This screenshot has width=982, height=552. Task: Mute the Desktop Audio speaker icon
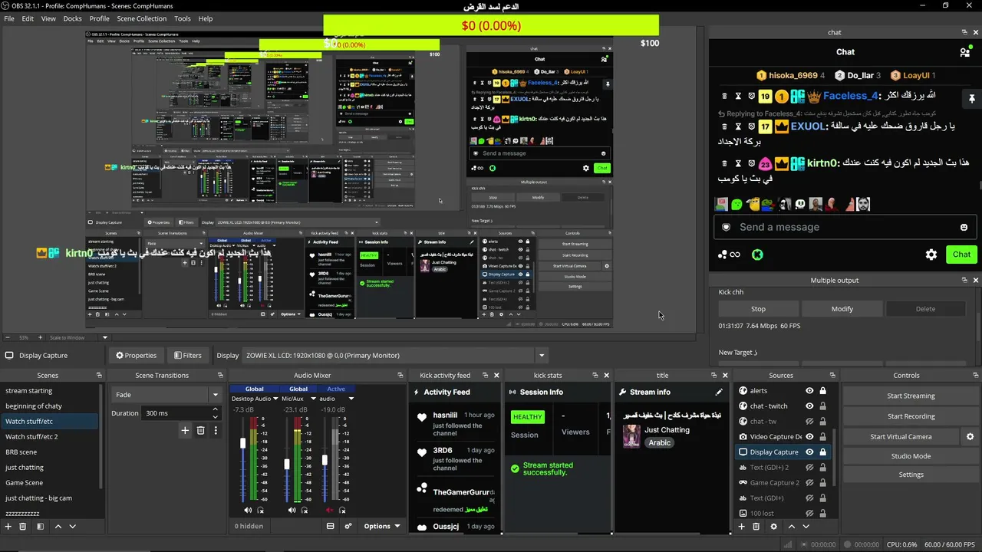coord(248,510)
